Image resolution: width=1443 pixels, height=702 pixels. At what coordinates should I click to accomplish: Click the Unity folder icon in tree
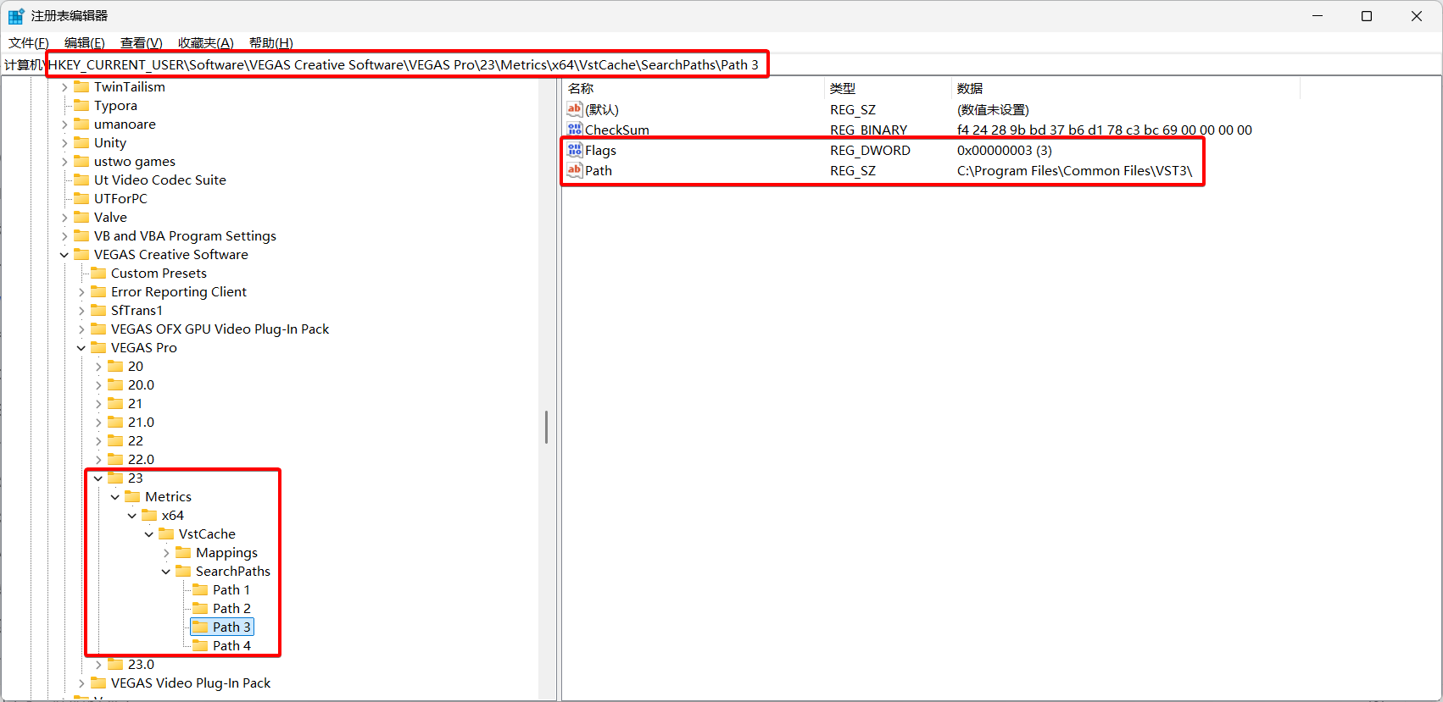[81, 142]
